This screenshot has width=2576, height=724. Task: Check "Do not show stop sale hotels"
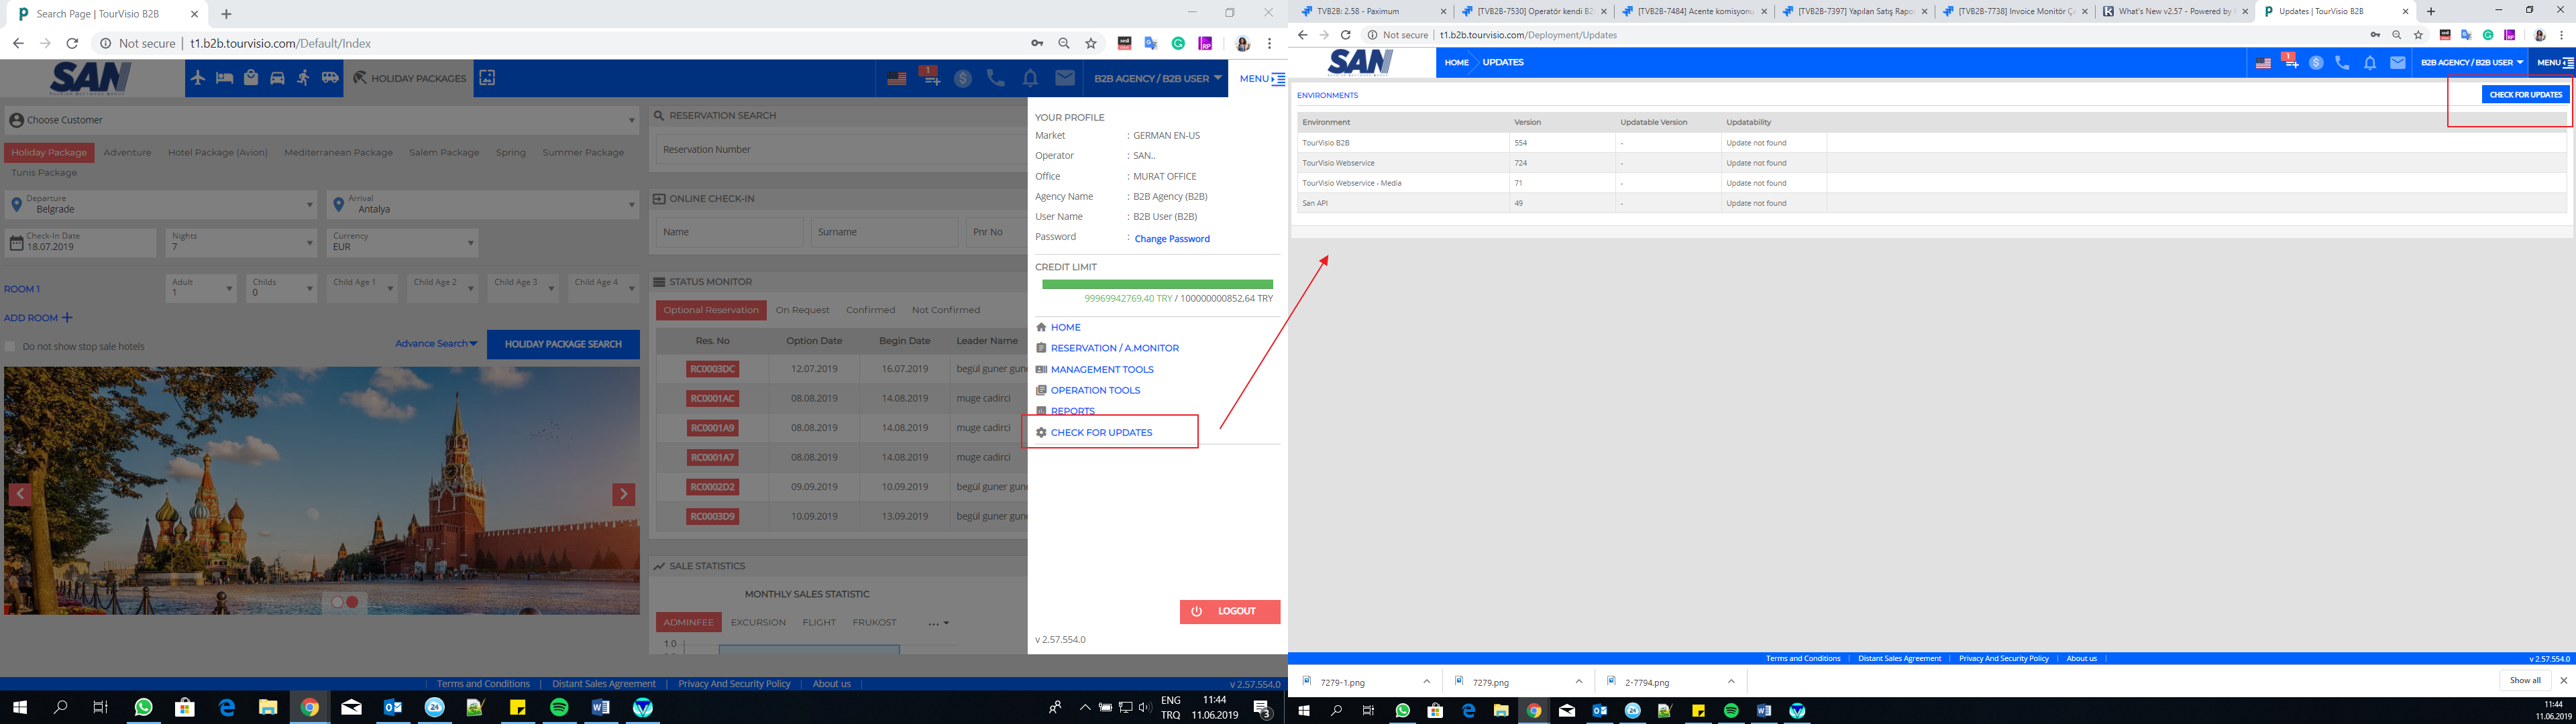tap(11, 347)
